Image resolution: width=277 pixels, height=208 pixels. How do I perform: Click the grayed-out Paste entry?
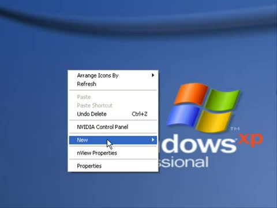tap(113, 97)
